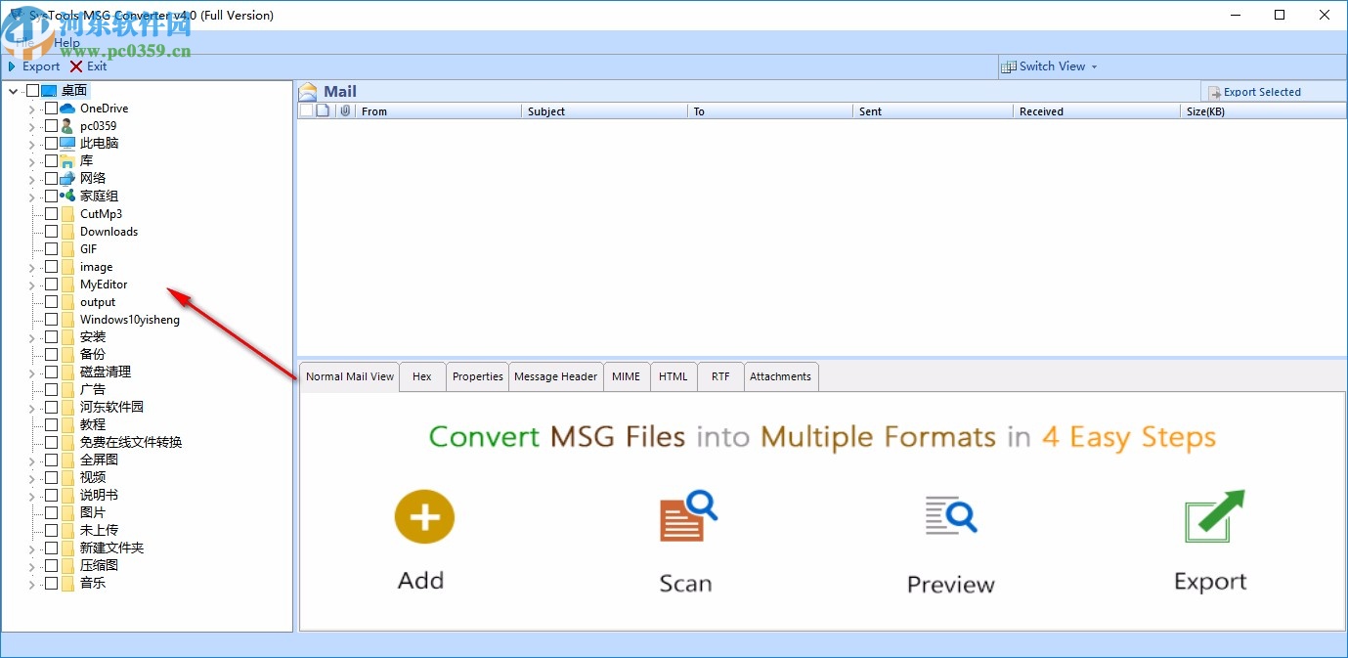Viewport: 1348px width, 658px height.
Task: Enable the OneDrive checkbox
Action: 50,108
